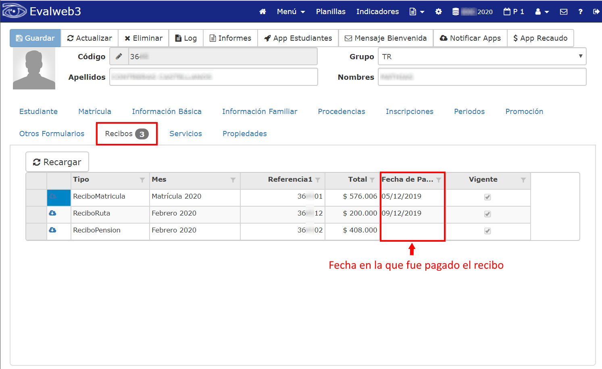Click the student photo placeholder
Screen dimensions: 602x369
34,68
